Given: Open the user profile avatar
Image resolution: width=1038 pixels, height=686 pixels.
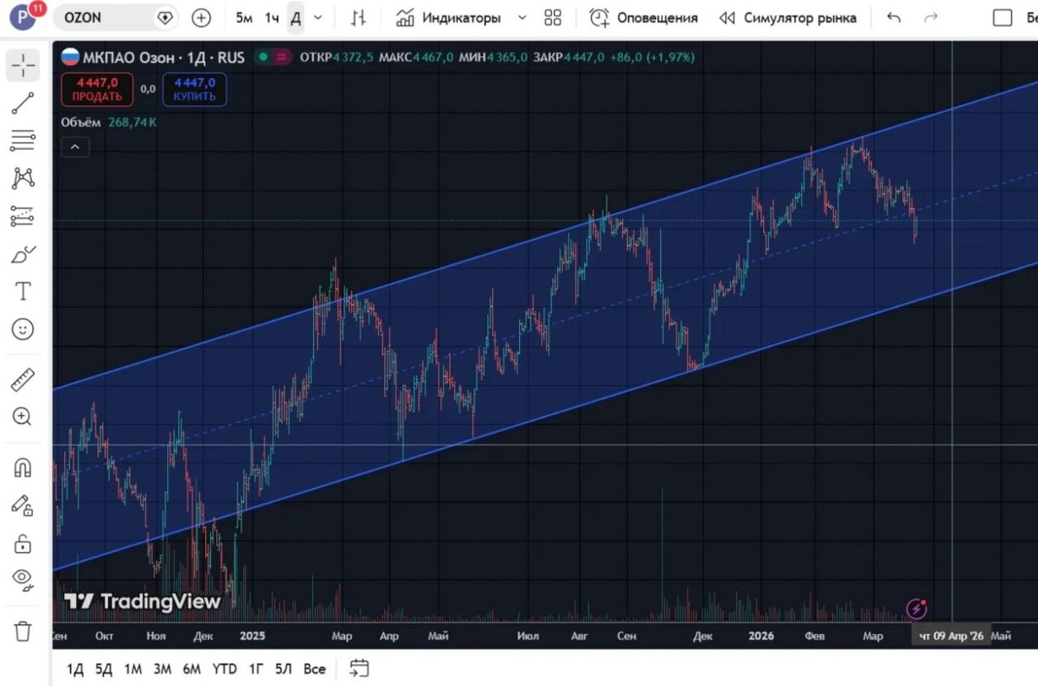Looking at the screenshot, I should point(21,16).
